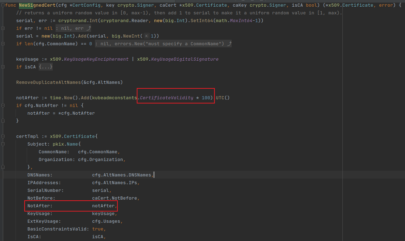Collapse the NewSignedCert function fold marker

(3, 5)
